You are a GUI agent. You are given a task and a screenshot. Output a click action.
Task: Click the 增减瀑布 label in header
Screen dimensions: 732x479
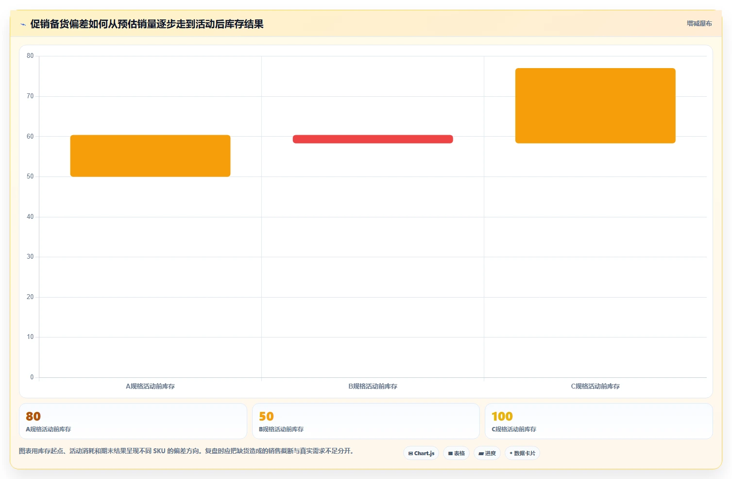point(699,23)
